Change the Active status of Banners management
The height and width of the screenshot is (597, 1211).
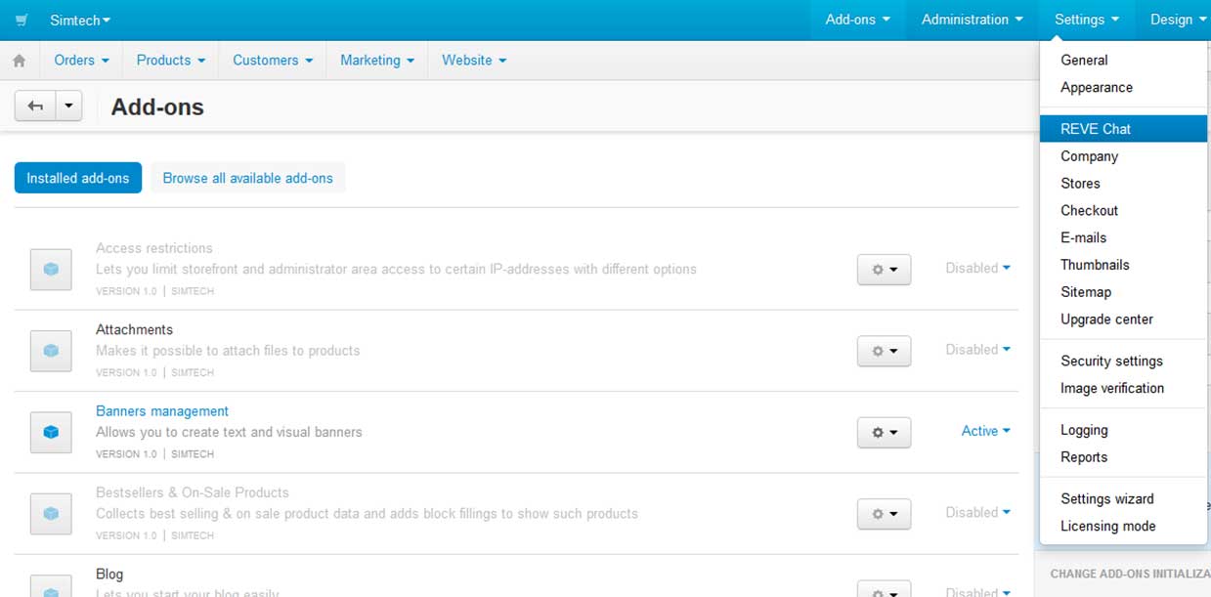coord(985,431)
